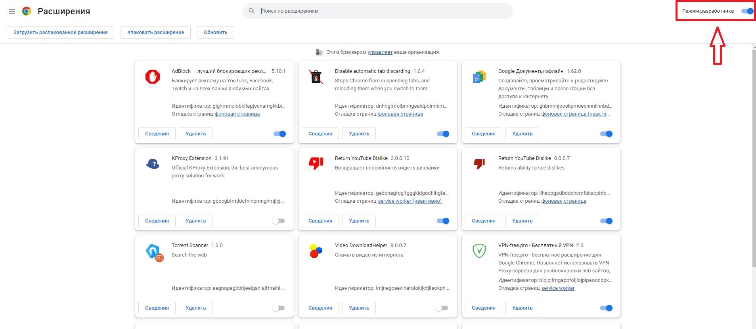Disable the Disable automatic tab discarding toggle
The image size is (756, 329).
coord(443,134)
